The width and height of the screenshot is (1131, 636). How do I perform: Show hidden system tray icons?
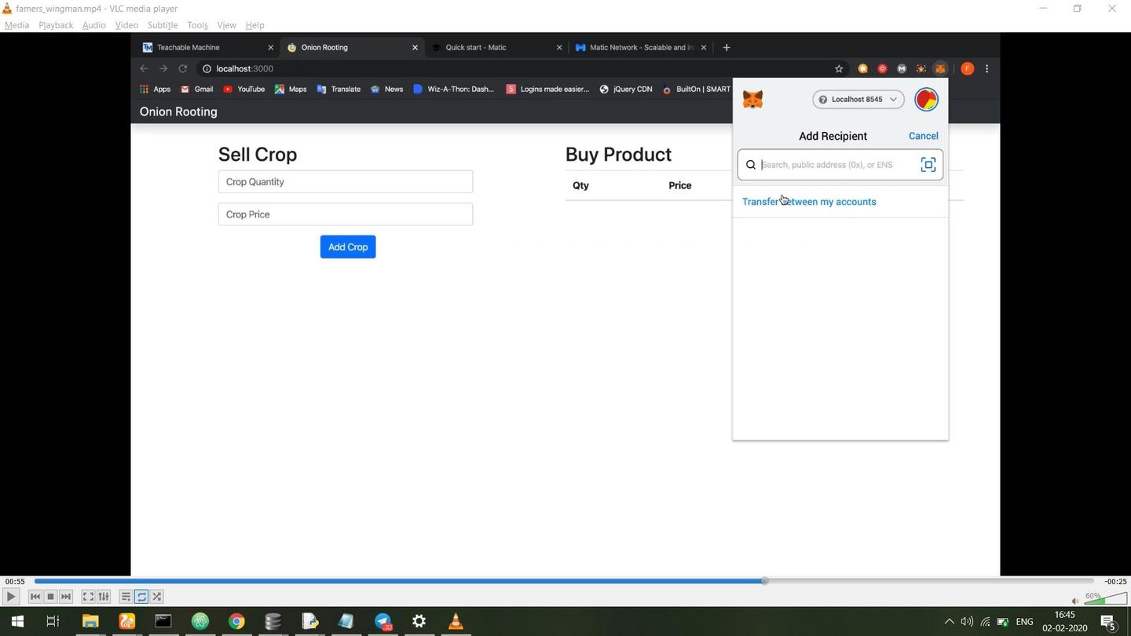(949, 622)
